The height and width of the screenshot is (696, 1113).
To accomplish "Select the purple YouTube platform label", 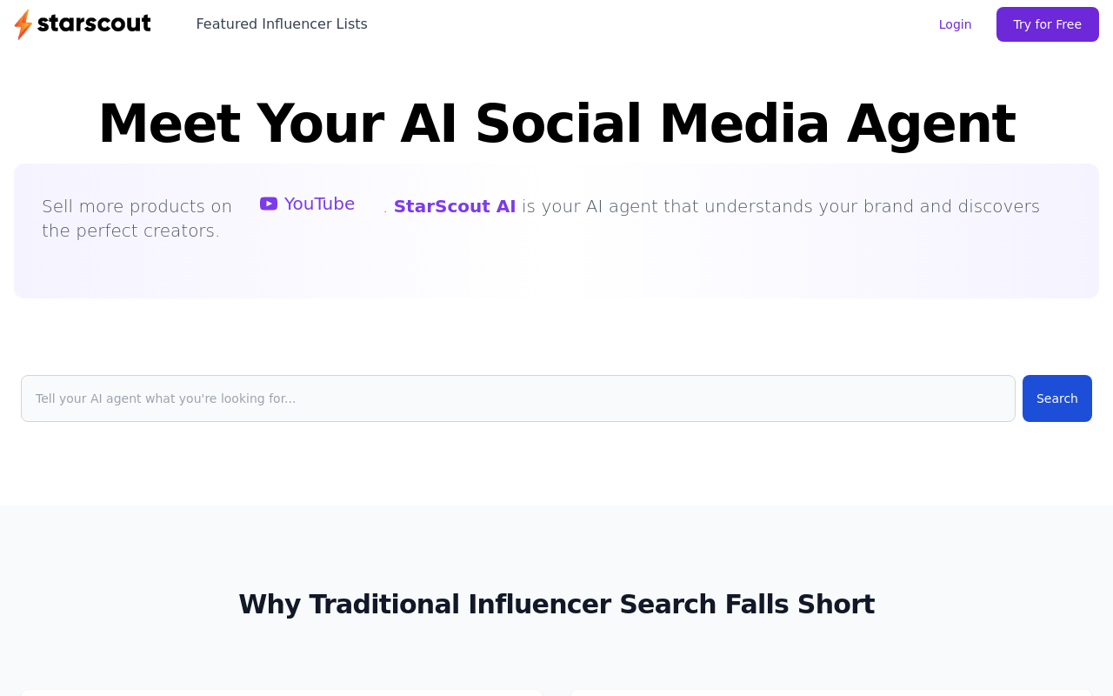I will pos(319,204).
